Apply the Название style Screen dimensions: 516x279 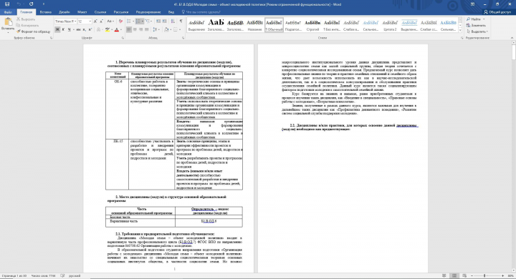point(254,25)
